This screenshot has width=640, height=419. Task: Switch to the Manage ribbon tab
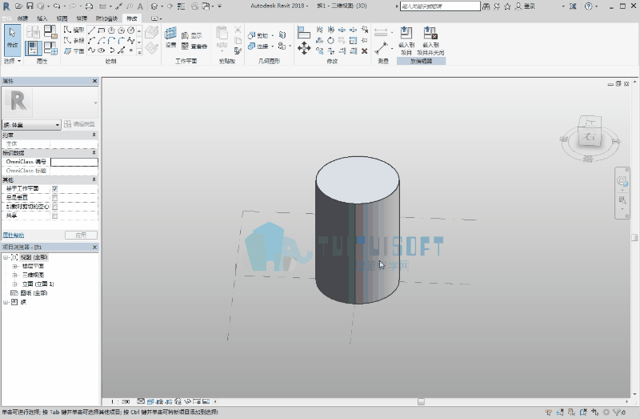[x=82, y=18]
